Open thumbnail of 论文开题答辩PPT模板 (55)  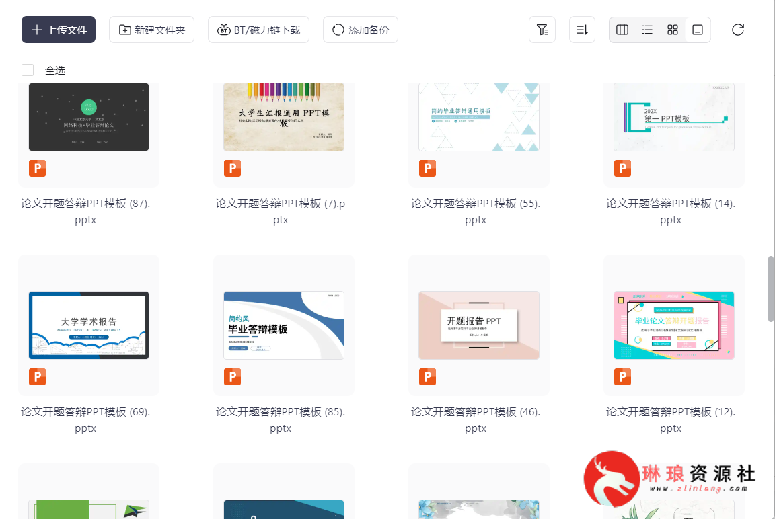[x=479, y=117]
